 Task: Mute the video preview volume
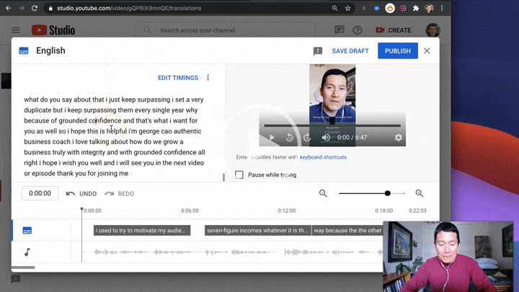(x=326, y=138)
